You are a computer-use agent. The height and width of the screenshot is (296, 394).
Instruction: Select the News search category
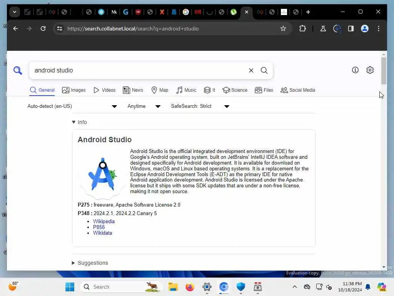pos(133,90)
